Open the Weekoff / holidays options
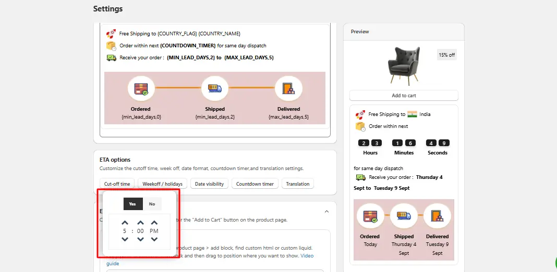This screenshot has height=272, width=557. point(162,184)
